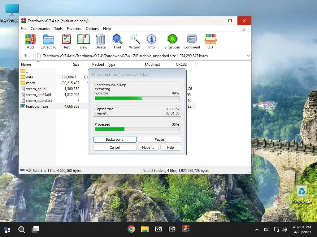Click the archive path address field

(143, 56)
